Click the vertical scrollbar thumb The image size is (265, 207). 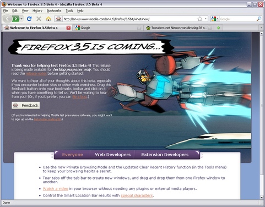262,105
